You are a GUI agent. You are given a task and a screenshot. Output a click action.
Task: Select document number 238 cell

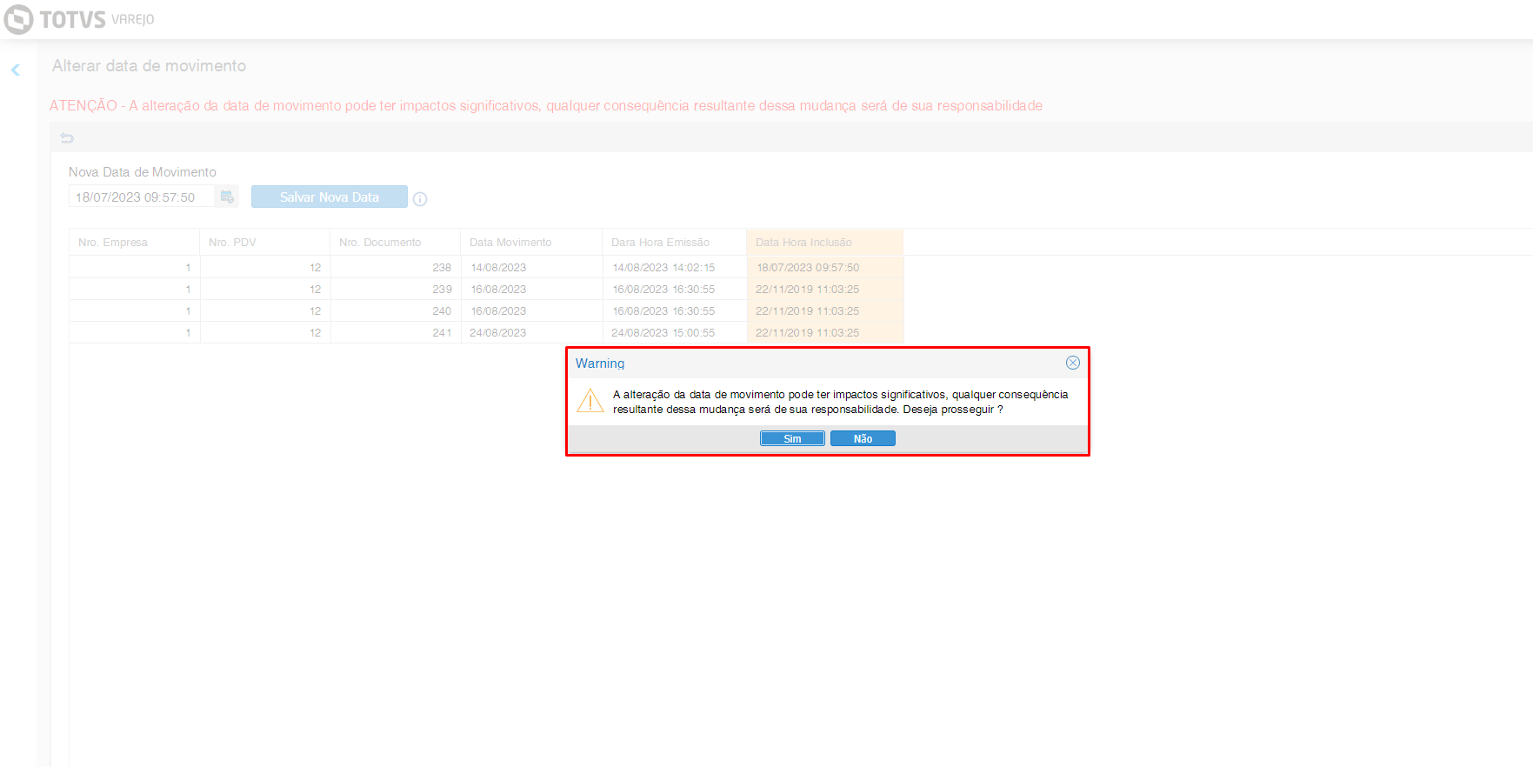(x=396, y=267)
